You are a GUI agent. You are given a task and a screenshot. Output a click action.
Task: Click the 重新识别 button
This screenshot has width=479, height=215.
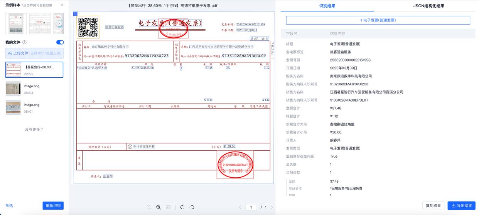click(x=53, y=206)
